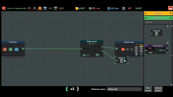
Task: Click the R/Else divide node title
Action: click(x=92, y=41)
